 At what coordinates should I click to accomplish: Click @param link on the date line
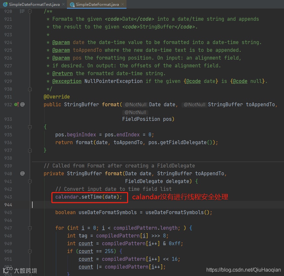pos(61,42)
